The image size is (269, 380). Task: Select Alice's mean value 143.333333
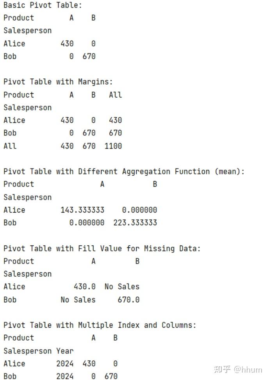[x=82, y=210]
